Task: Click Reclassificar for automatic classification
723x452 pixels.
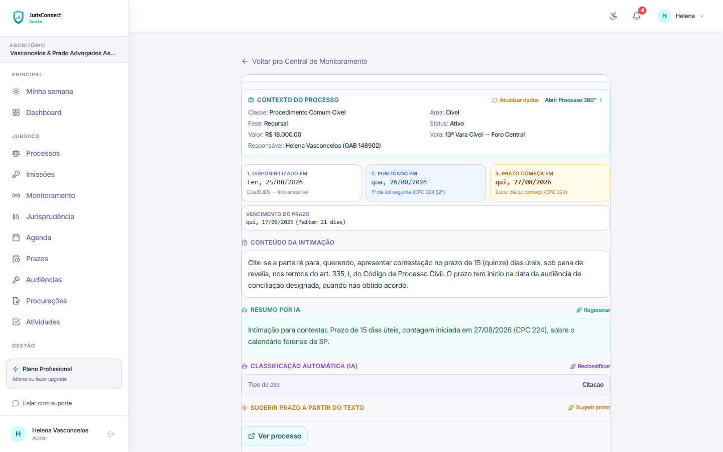Action: (x=590, y=366)
